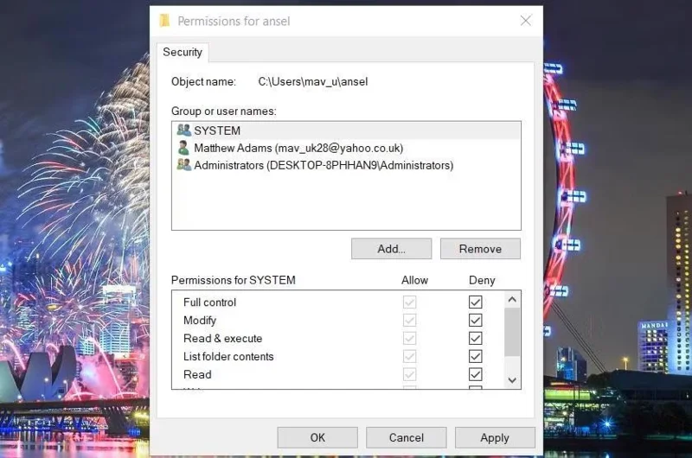This screenshot has height=458, width=692.
Task: Click the Add... button
Action: point(391,249)
